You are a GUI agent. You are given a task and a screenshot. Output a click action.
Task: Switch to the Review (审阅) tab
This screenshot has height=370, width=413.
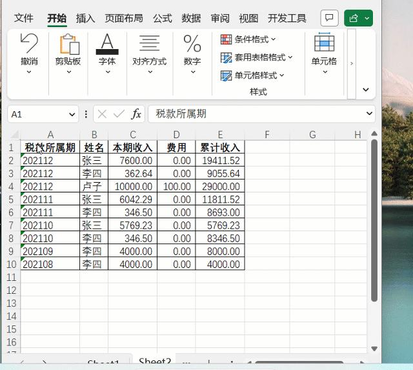tap(220, 18)
